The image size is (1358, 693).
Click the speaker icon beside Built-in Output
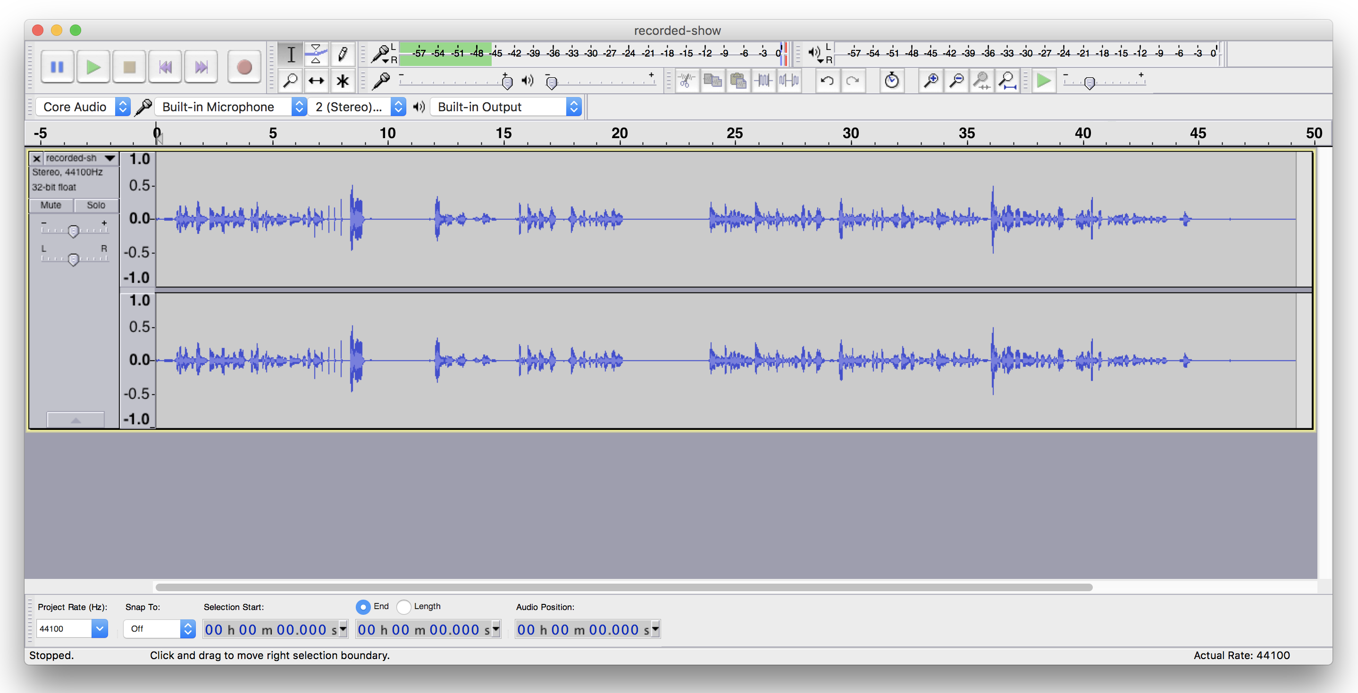click(419, 107)
